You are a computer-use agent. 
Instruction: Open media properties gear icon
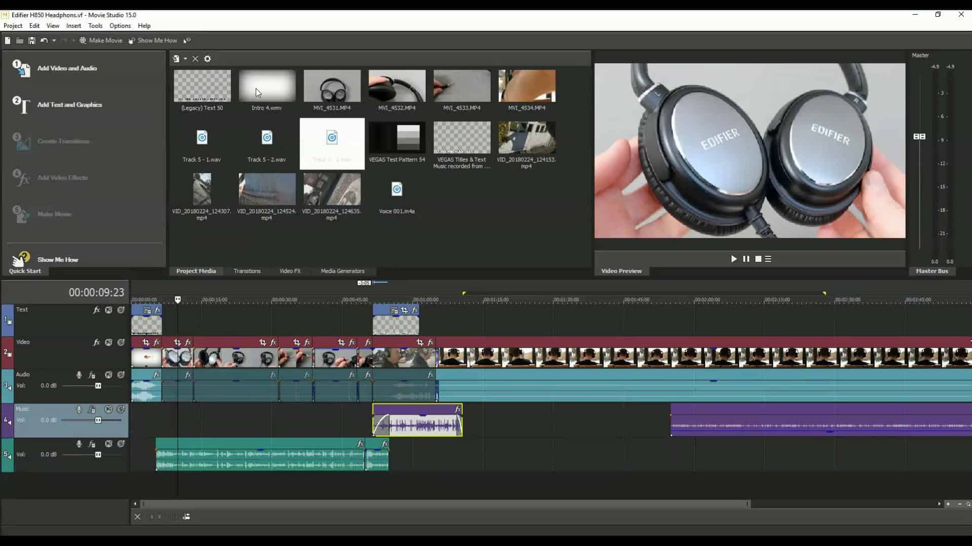pyautogui.click(x=207, y=59)
